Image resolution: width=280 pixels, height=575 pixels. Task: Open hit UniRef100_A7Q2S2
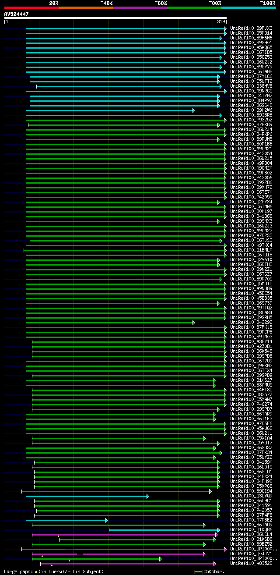pyautogui.click(x=252, y=235)
